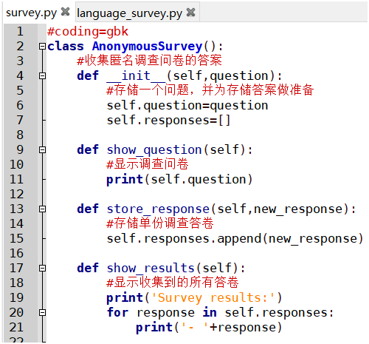Click 'self.responses=[]' code line
The height and width of the screenshot is (344, 369).
(168, 121)
